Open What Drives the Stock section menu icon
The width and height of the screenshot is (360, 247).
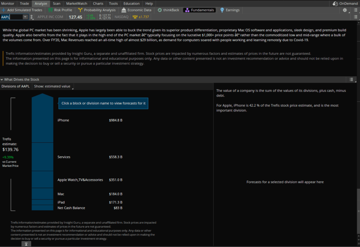(351, 80)
